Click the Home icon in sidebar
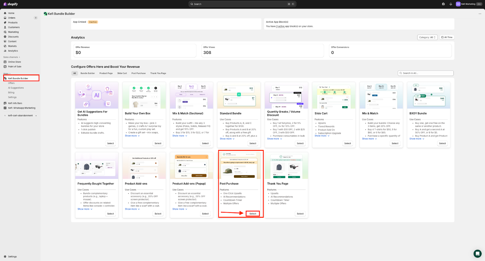Screen dimensions: 485x261 [5, 13]
